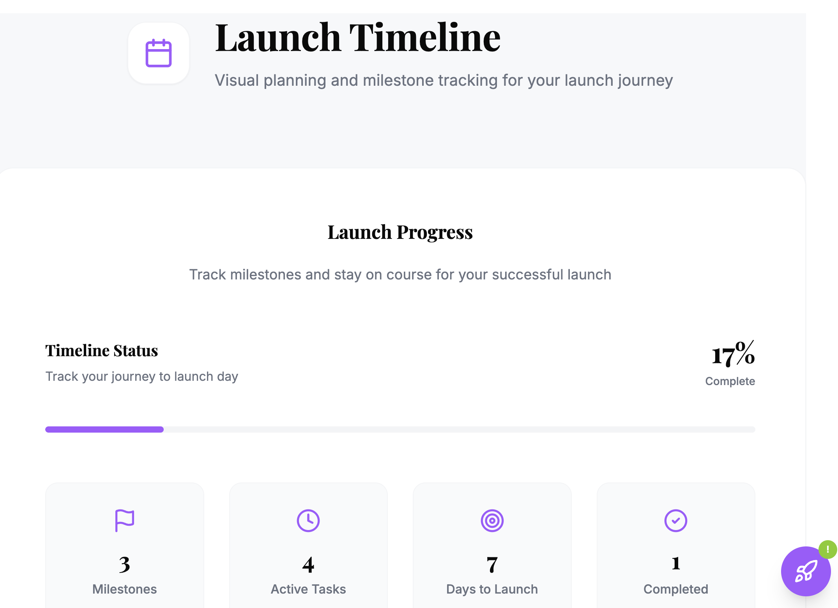Open the rocket floating action button
The image size is (838, 608).
pos(805,571)
